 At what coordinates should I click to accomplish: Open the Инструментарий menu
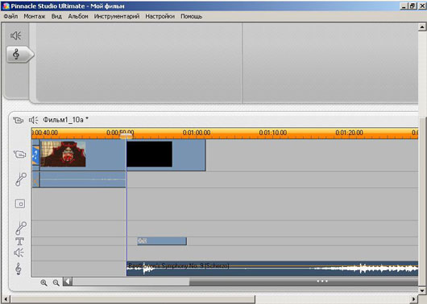point(117,16)
